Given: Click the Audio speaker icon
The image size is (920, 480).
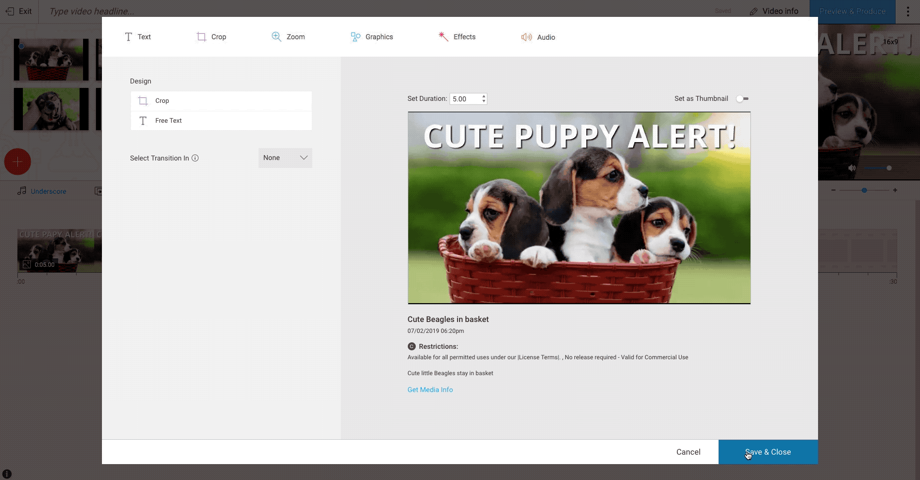Looking at the screenshot, I should [527, 37].
